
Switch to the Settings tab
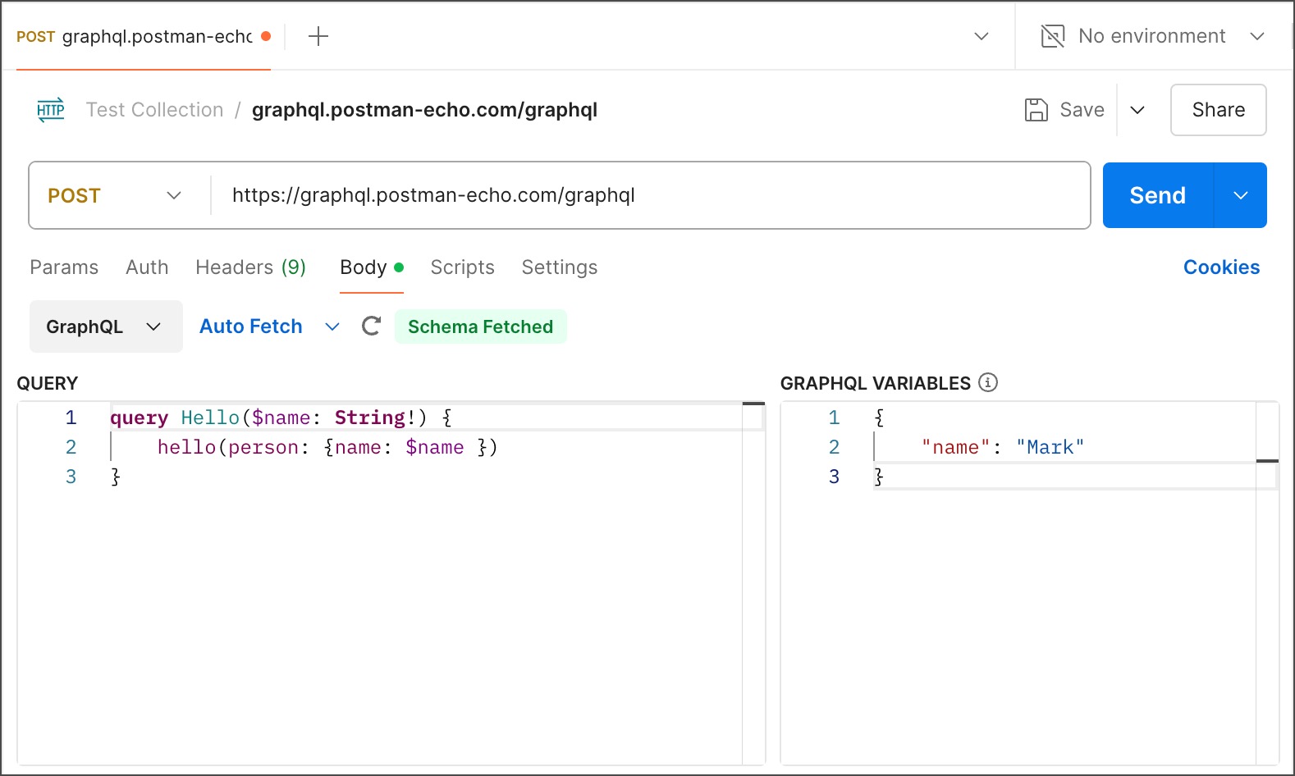click(560, 267)
